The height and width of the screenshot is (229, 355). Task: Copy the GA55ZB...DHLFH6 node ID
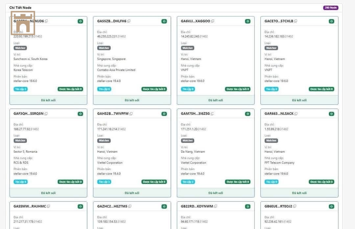(x=129, y=21)
